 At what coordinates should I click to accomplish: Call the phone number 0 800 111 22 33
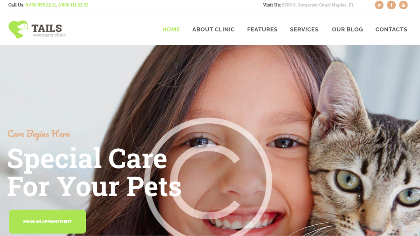pos(73,5)
